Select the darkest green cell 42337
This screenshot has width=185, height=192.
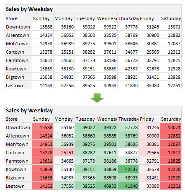click(128, 169)
